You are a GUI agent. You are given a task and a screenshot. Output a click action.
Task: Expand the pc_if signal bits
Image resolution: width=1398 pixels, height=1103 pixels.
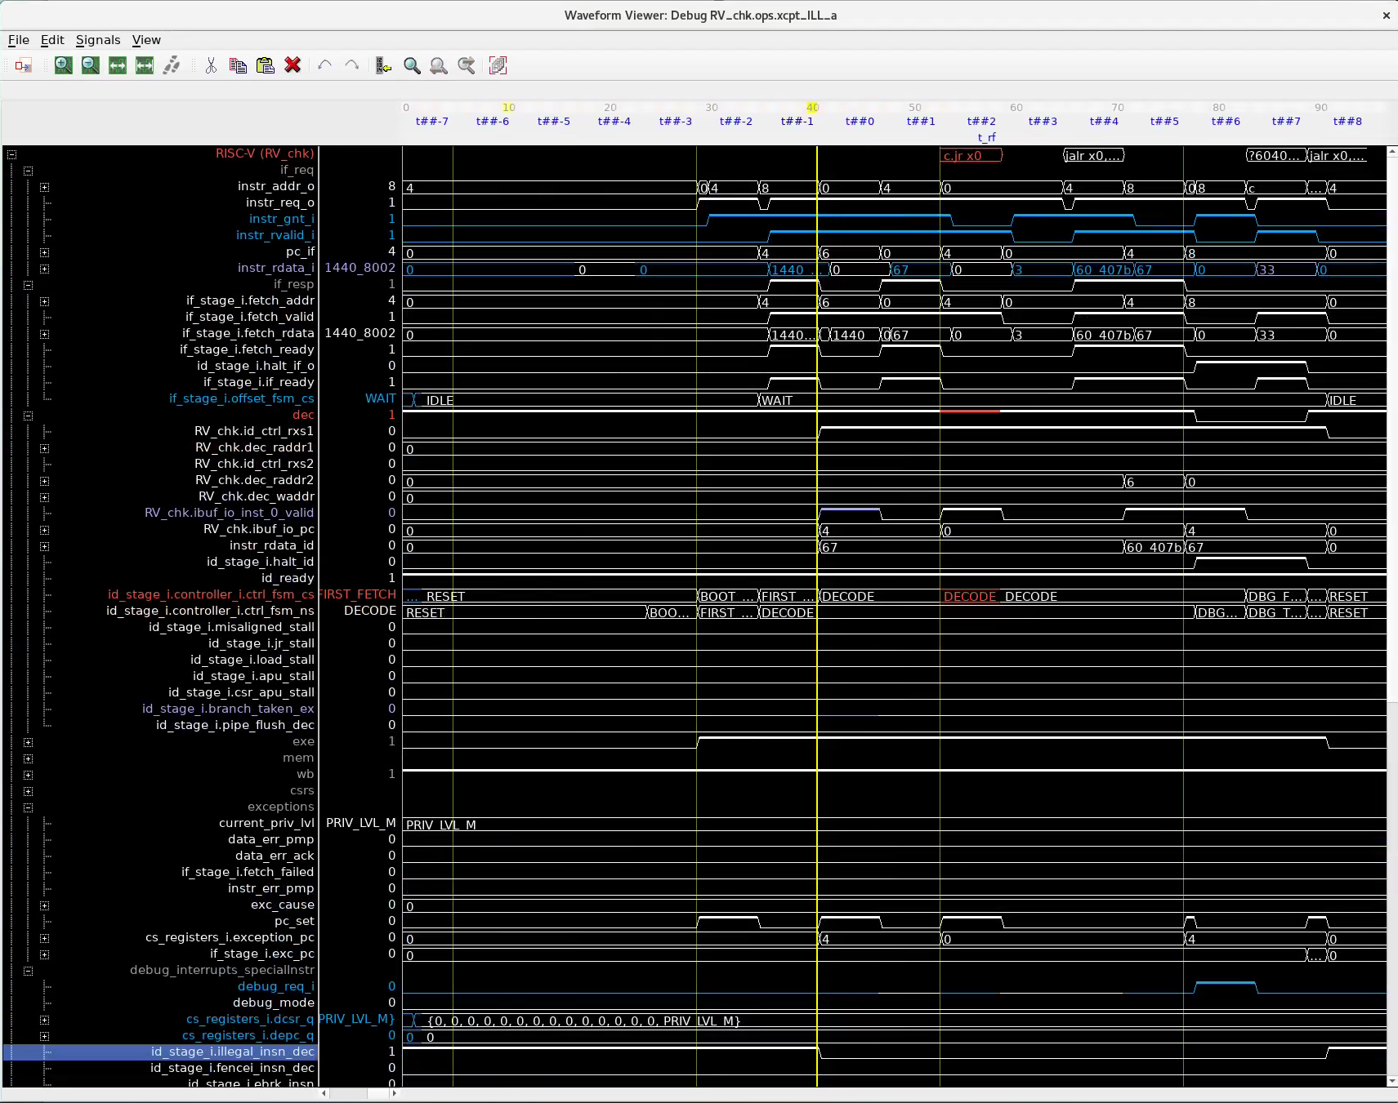click(45, 251)
